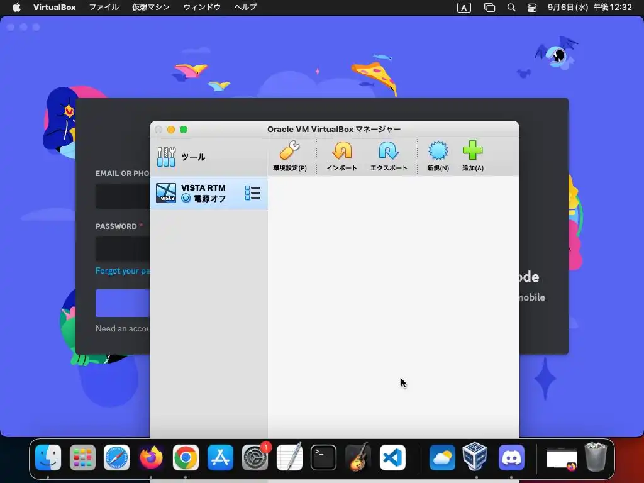Viewport: 644px width, 483px height.
Task: Click Discord's password input field
Action: 123,248
